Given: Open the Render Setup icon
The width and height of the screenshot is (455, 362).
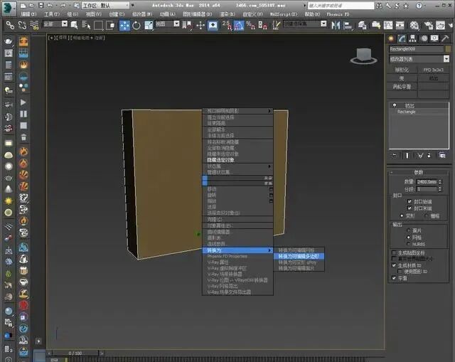Looking at the screenshot, I should tap(429, 26).
